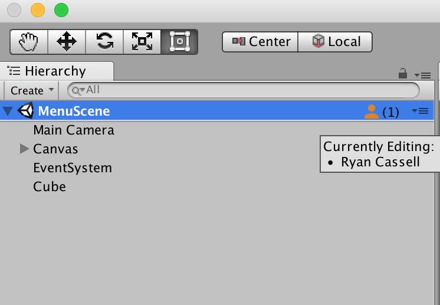
Task: Select the Move tool
Action: (66, 42)
